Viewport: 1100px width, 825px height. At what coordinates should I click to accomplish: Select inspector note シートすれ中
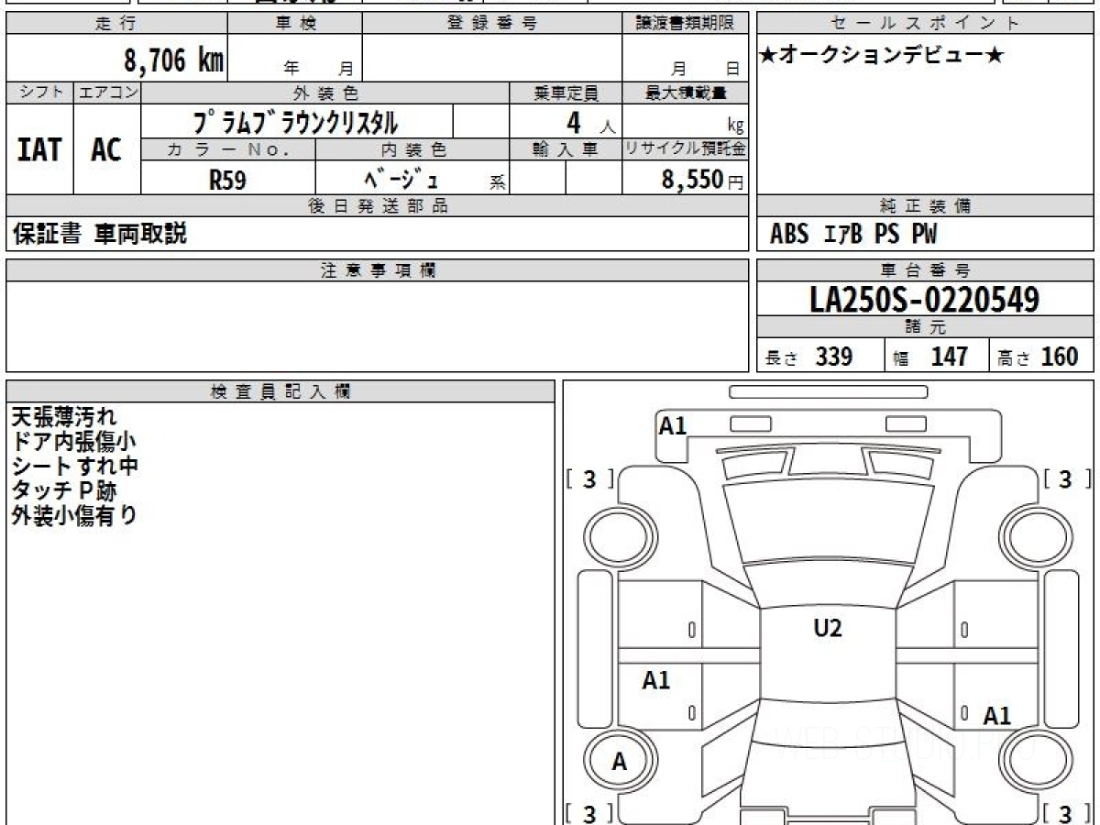point(74,467)
